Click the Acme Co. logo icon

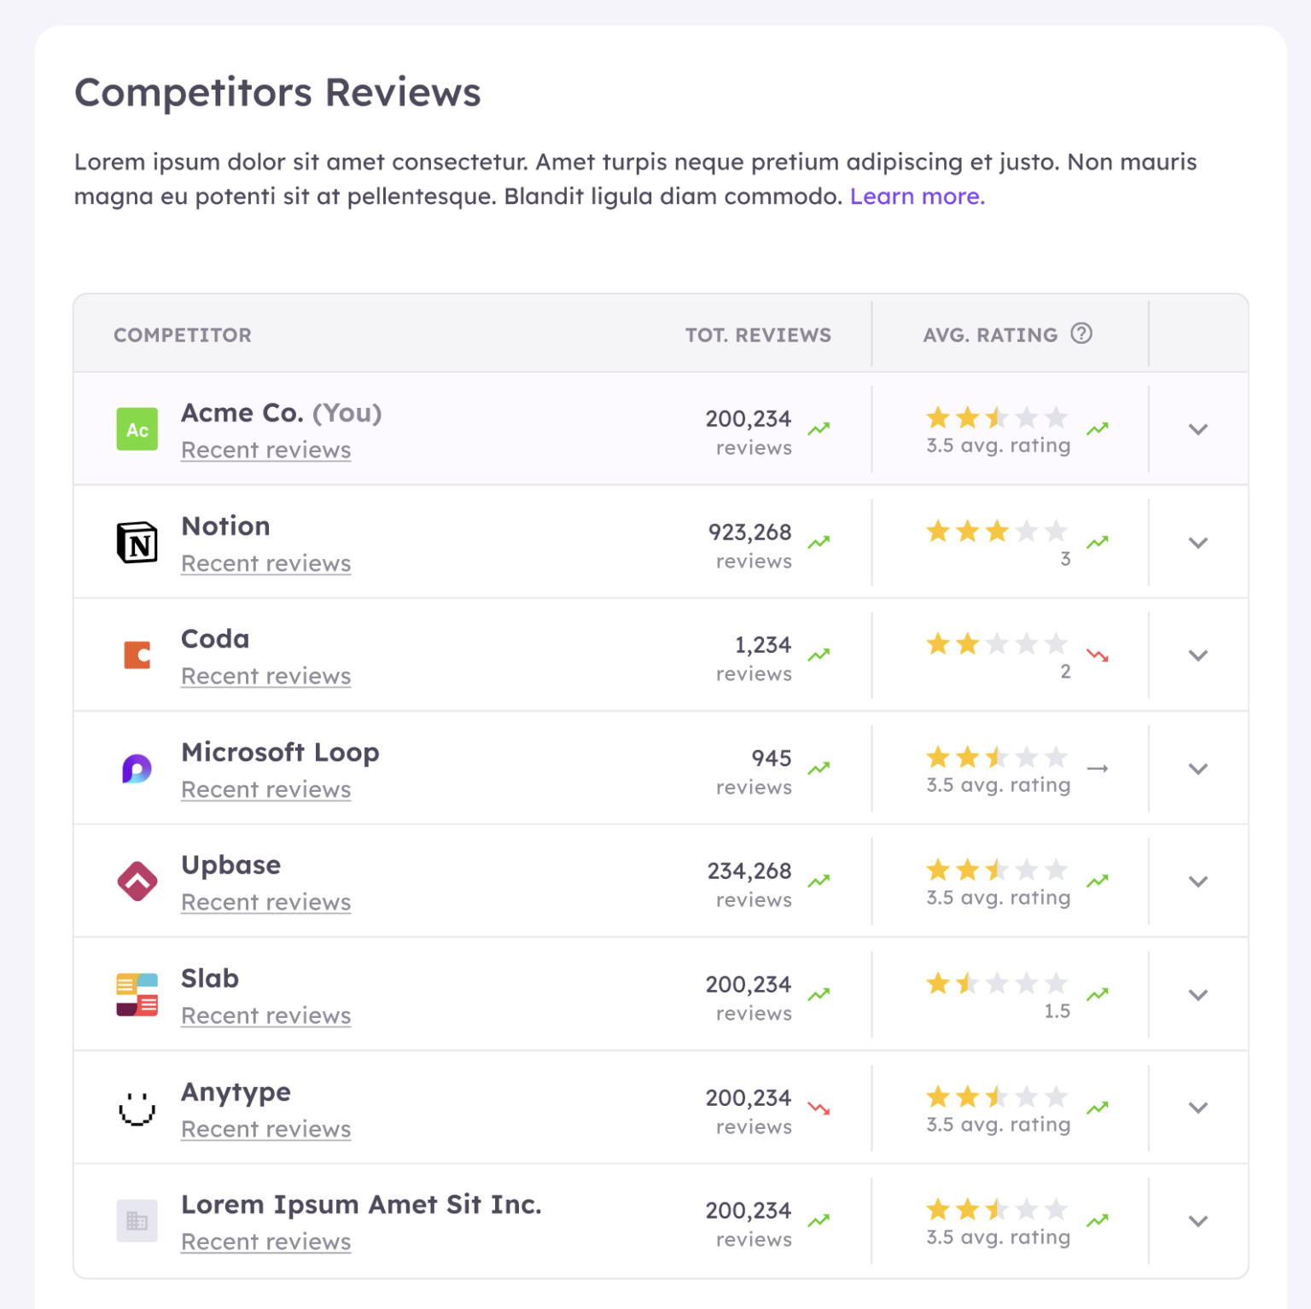click(x=137, y=429)
